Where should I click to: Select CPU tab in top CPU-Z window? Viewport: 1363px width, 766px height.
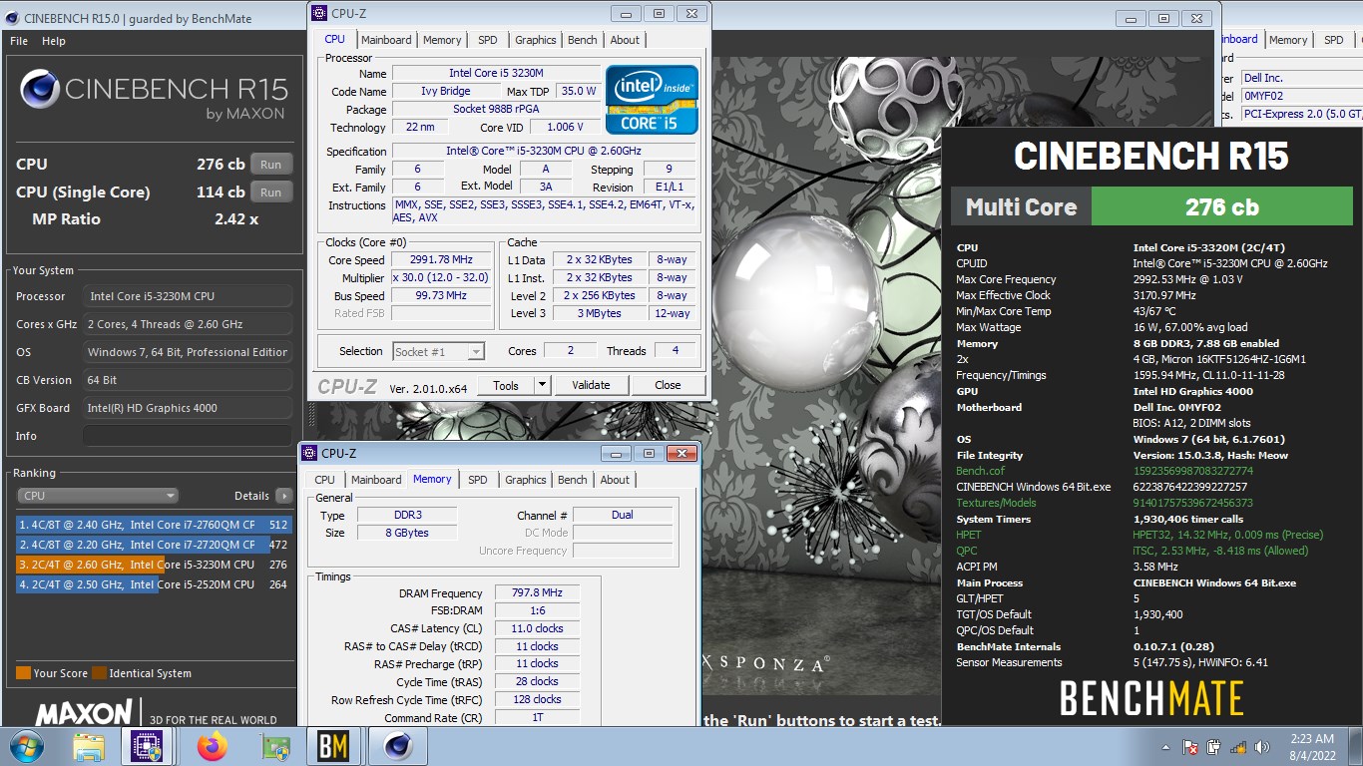tap(335, 39)
